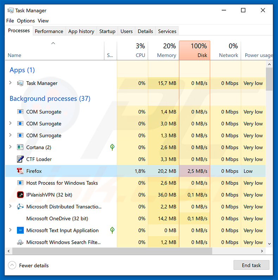The width and height of the screenshot is (278, 280).
Task: Click the vertical scrollbar up arrow
Action: pyautogui.click(x=270, y=64)
